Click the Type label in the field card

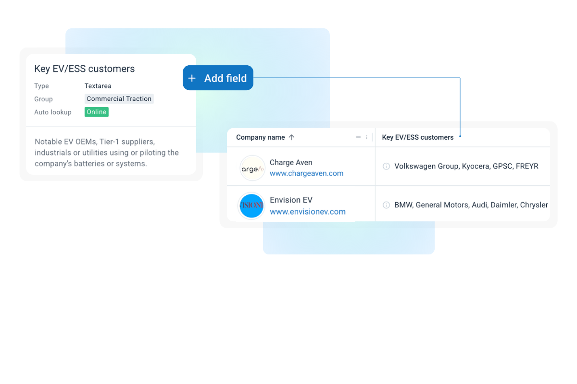coord(41,86)
